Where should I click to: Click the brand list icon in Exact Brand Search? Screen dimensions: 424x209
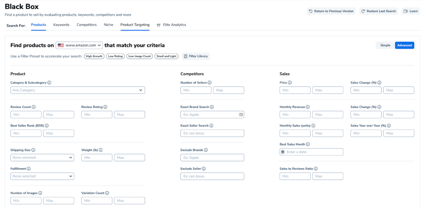(241, 115)
